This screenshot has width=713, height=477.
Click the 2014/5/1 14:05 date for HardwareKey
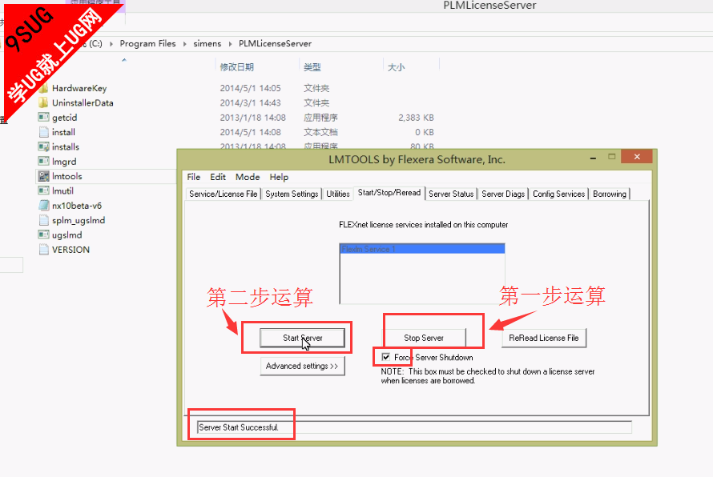point(251,88)
